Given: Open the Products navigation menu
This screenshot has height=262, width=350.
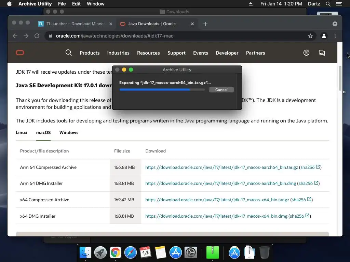Looking at the screenshot, I should pos(90,53).
